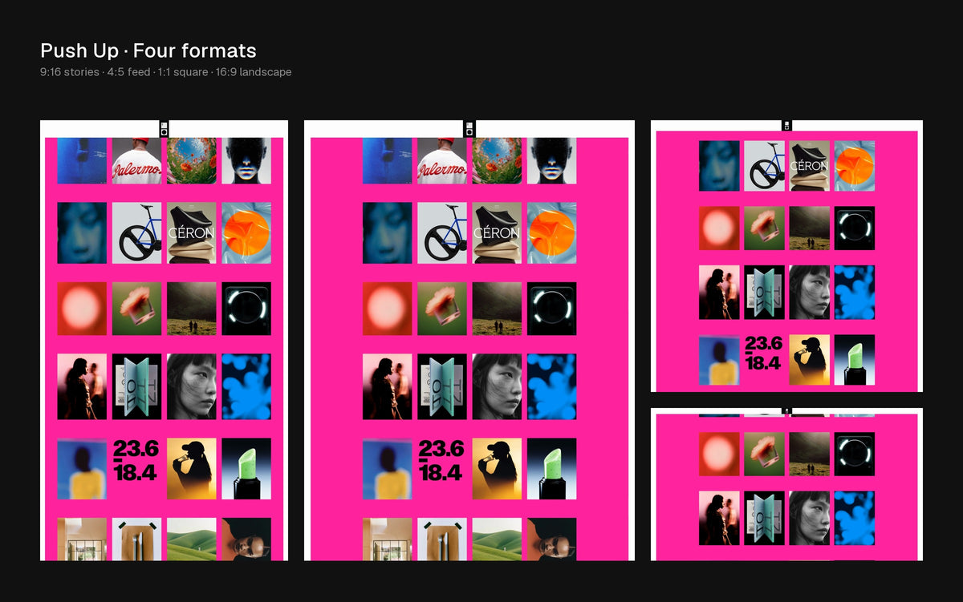Click the black badge atop the 1:1 square frame
The height and width of the screenshot is (602, 963).
(786, 126)
